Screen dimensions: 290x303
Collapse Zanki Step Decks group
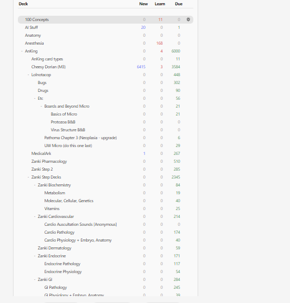(28, 177)
